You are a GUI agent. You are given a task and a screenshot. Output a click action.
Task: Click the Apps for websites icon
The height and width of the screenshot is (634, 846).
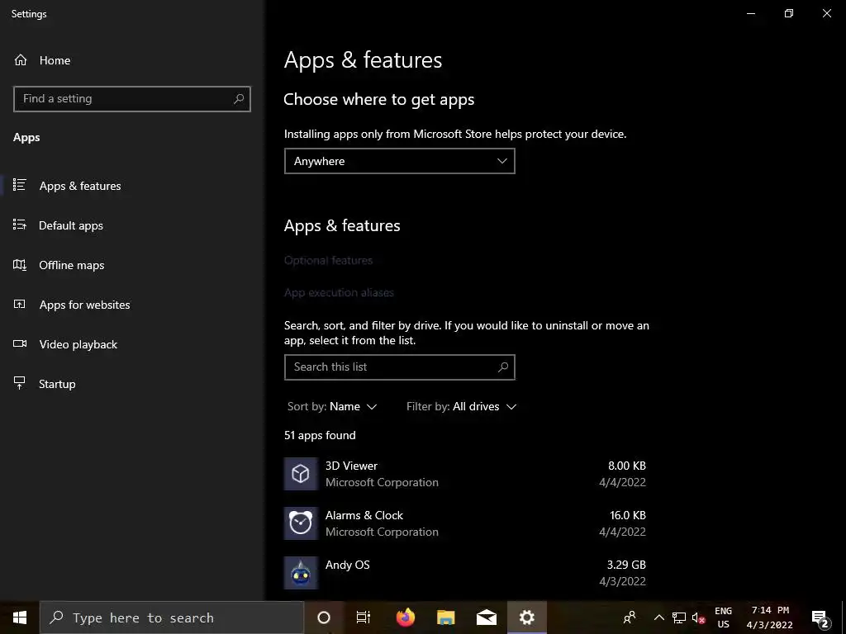[x=20, y=304]
